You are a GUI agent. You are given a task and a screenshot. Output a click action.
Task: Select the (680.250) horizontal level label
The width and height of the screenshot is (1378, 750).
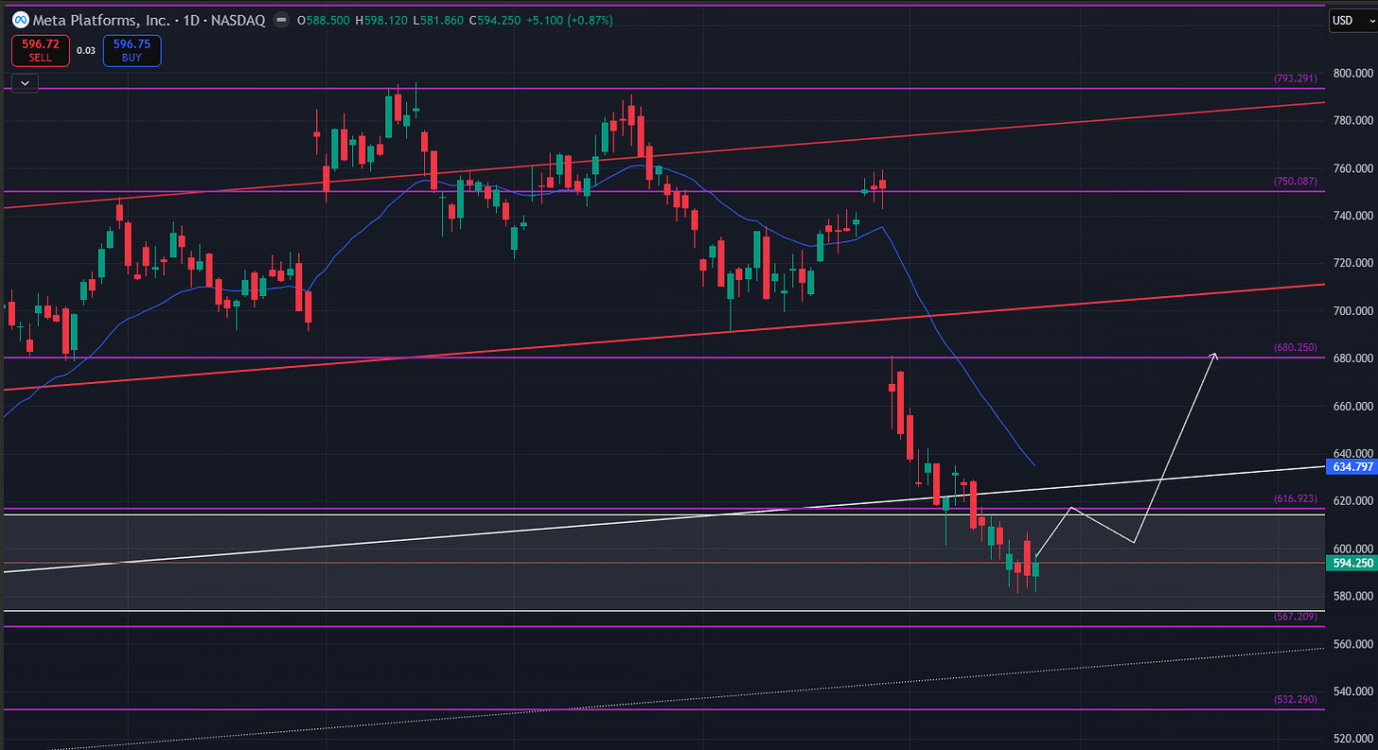[1296, 347]
